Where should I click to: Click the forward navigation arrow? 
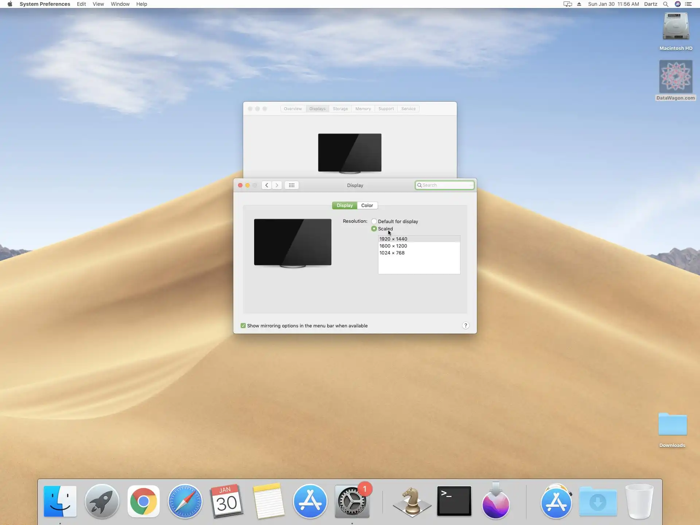click(277, 185)
